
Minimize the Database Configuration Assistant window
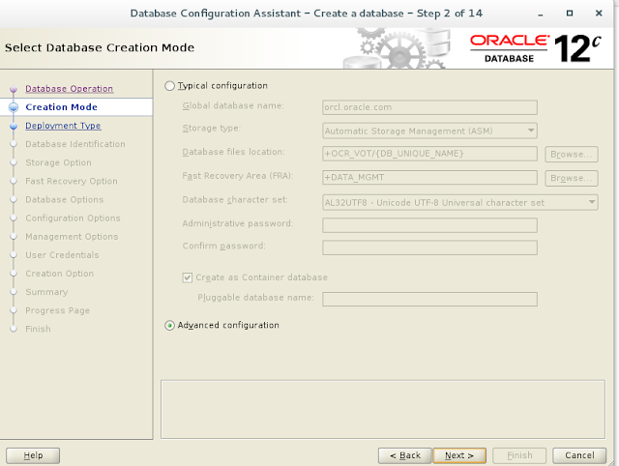541,14
